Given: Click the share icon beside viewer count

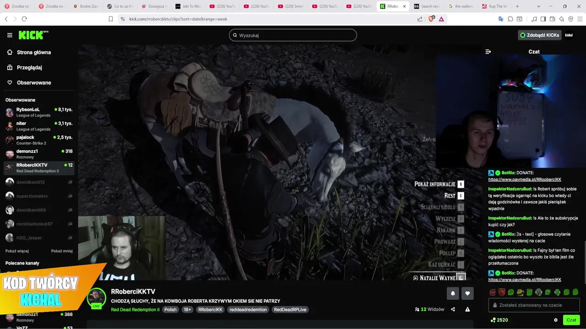Looking at the screenshot, I should (453, 309).
